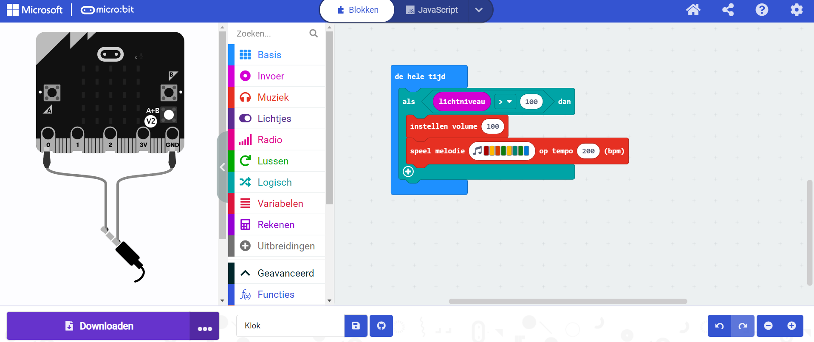Open the Uitbreidingen extensions entry
The height and width of the screenshot is (342, 814).
pyautogui.click(x=277, y=246)
